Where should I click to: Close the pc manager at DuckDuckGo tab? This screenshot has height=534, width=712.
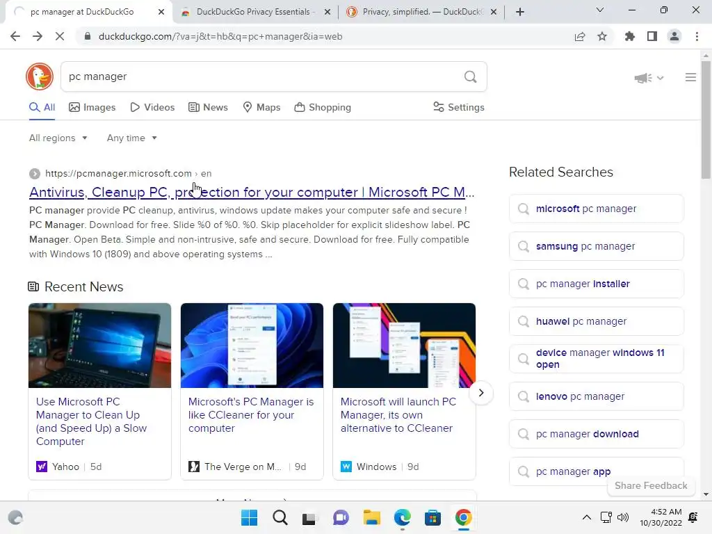tap(161, 13)
